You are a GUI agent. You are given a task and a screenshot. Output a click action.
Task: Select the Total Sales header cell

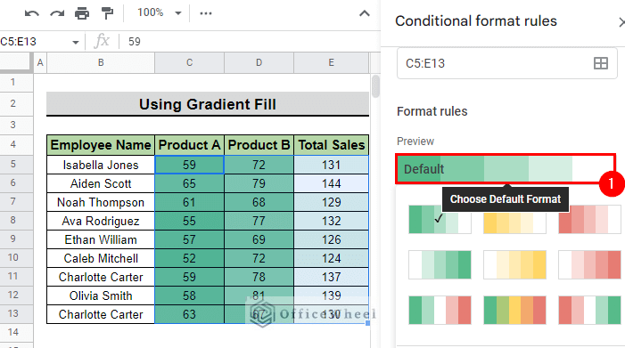pos(332,145)
